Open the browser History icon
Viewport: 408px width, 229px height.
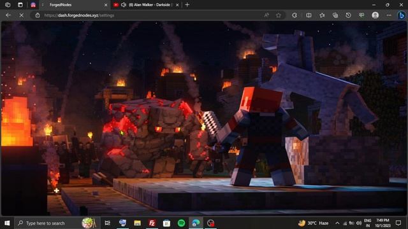[x=348, y=15]
